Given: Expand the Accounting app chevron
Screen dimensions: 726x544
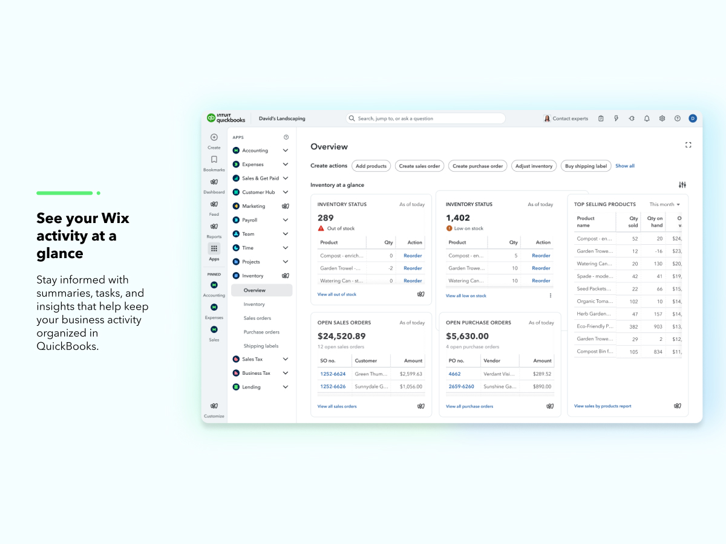Looking at the screenshot, I should coord(286,151).
